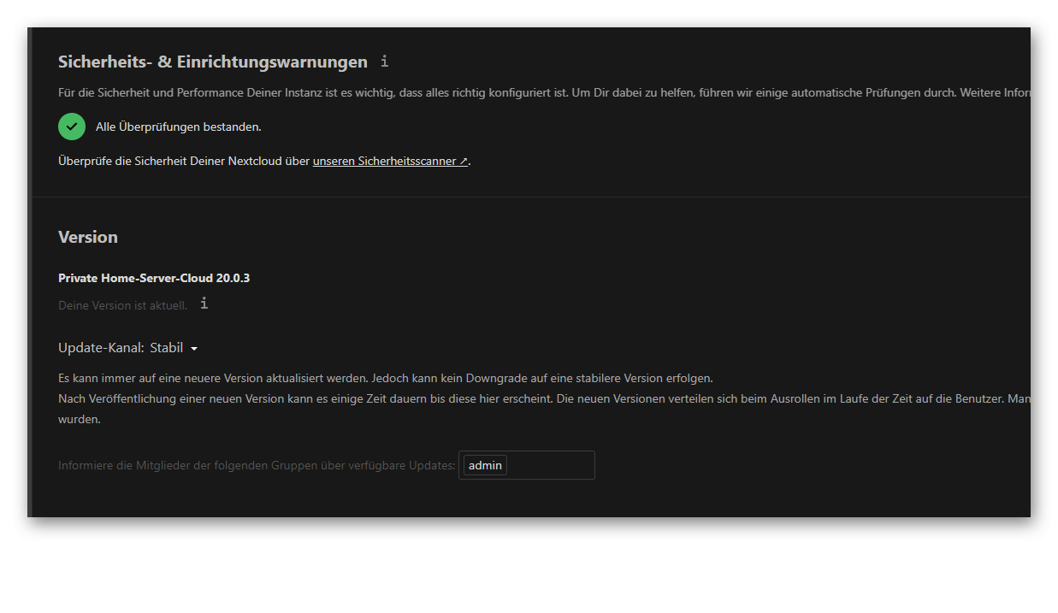Click the 'Private Home-Server-Cloud 20.0.3' version text
This screenshot has height=613, width=1058.
point(154,278)
